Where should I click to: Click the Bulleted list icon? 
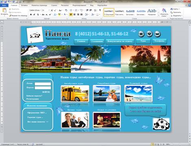(x=71, y=10)
